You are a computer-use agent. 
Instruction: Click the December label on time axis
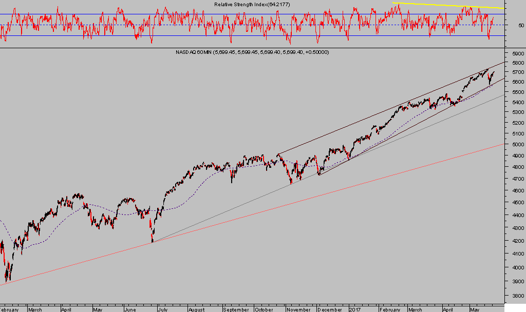(329, 309)
